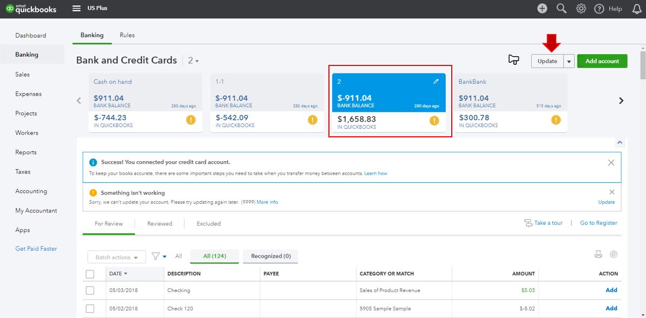Click the megaphone icon beside Update

[514, 60]
